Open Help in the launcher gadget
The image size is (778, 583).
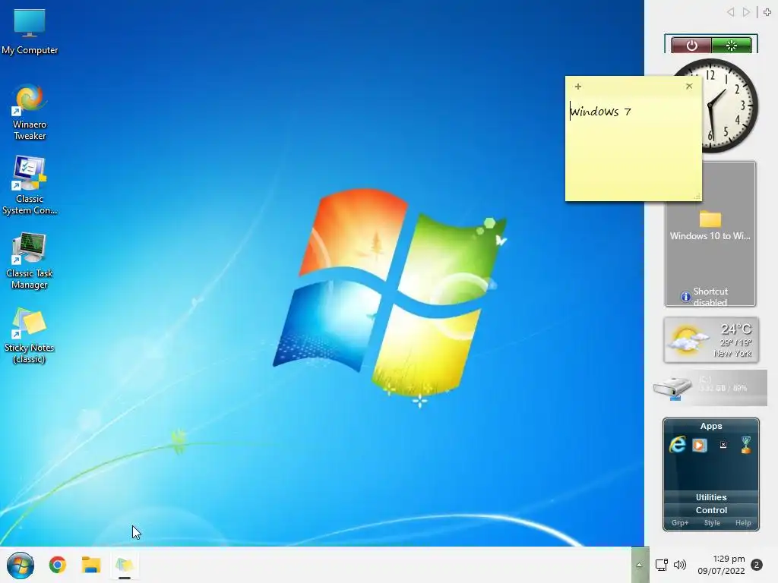(743, 523)
